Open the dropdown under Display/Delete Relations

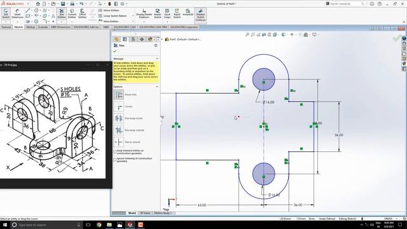[144, 22]
